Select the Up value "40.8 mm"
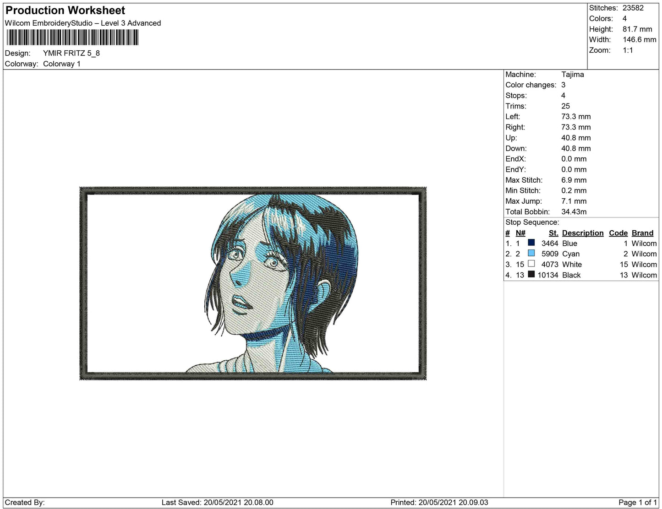 576,137
